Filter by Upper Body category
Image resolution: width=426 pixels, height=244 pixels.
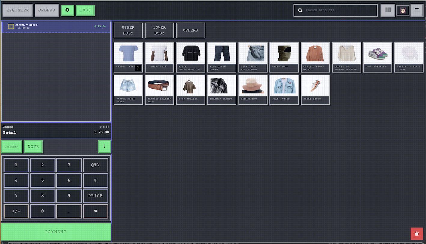coord(128,30)
